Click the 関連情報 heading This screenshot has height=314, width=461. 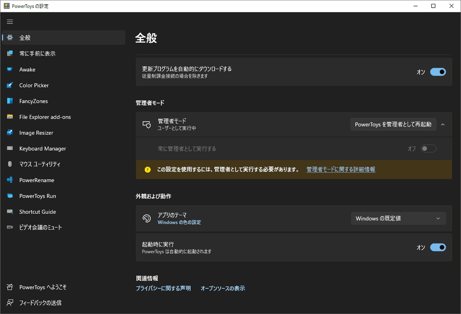147,278
